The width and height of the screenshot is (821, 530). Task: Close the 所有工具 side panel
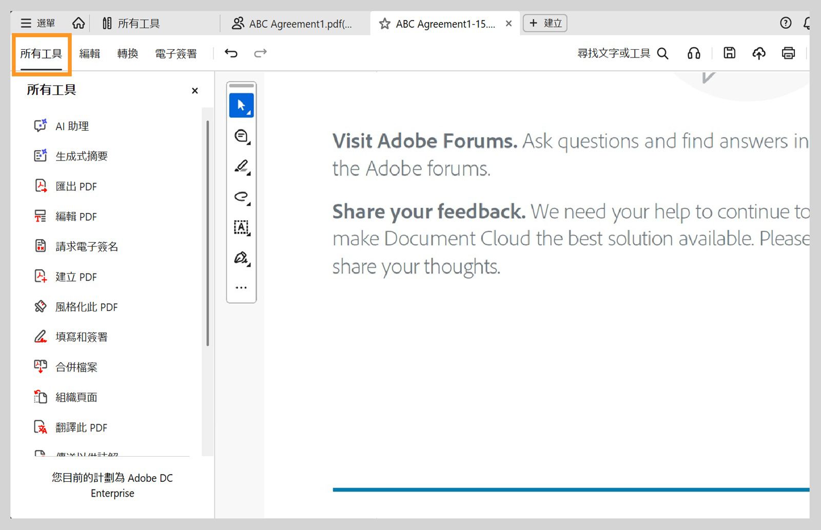[x=194, y=91]
